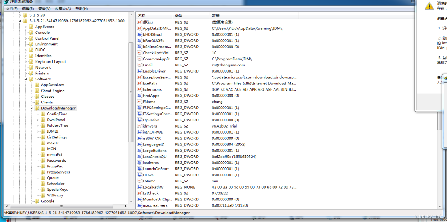Expand the Cheat Engine key

[32, 91]
